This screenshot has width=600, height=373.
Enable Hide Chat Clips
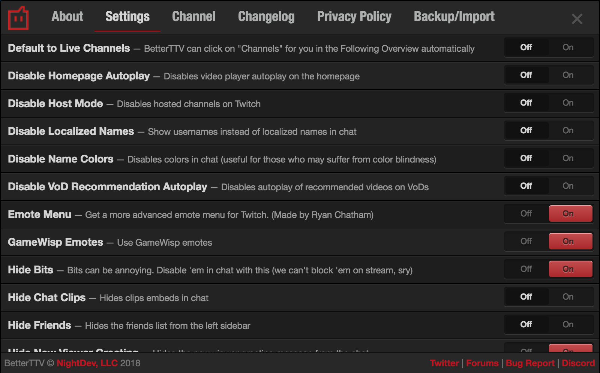(x=568, y=297)
